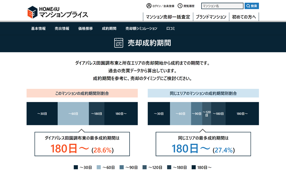Click ～30日 segment in same-area bar
286x174 pixels.
tap(159, 114)
